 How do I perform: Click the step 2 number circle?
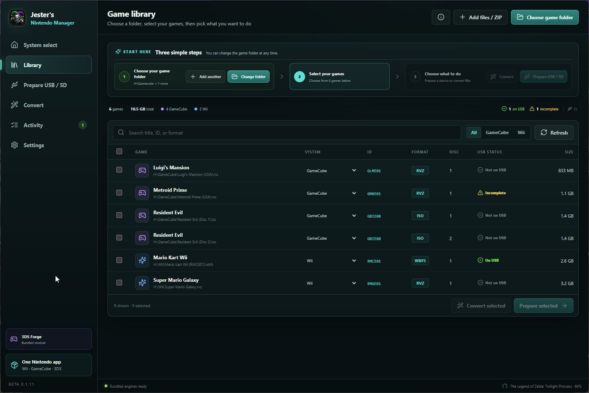(299, 76)
